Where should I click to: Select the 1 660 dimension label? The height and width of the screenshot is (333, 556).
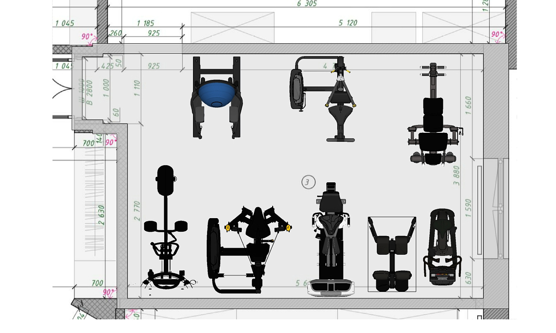click(x=468, y=106)
